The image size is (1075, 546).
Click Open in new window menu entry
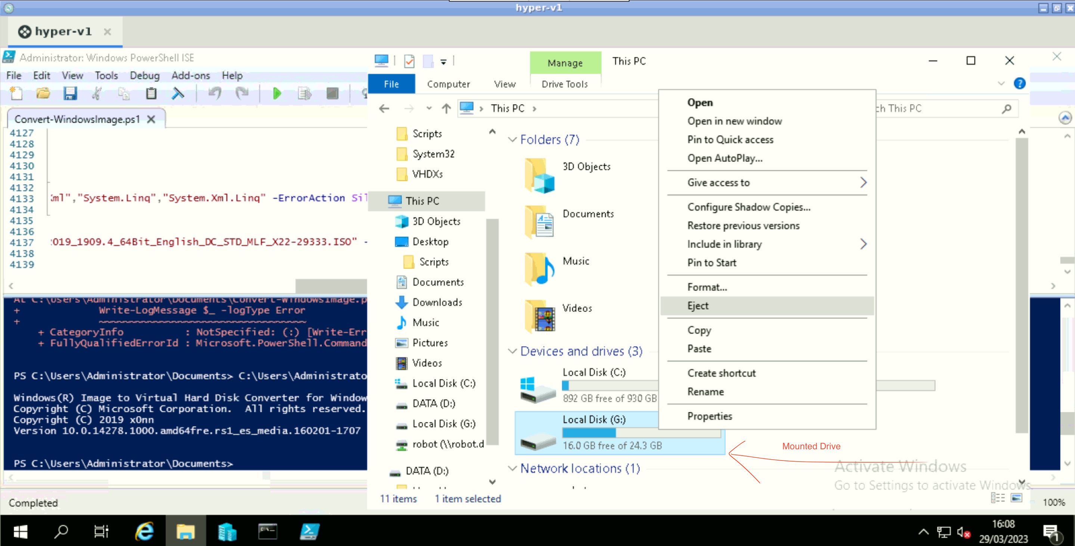(766, 121)
